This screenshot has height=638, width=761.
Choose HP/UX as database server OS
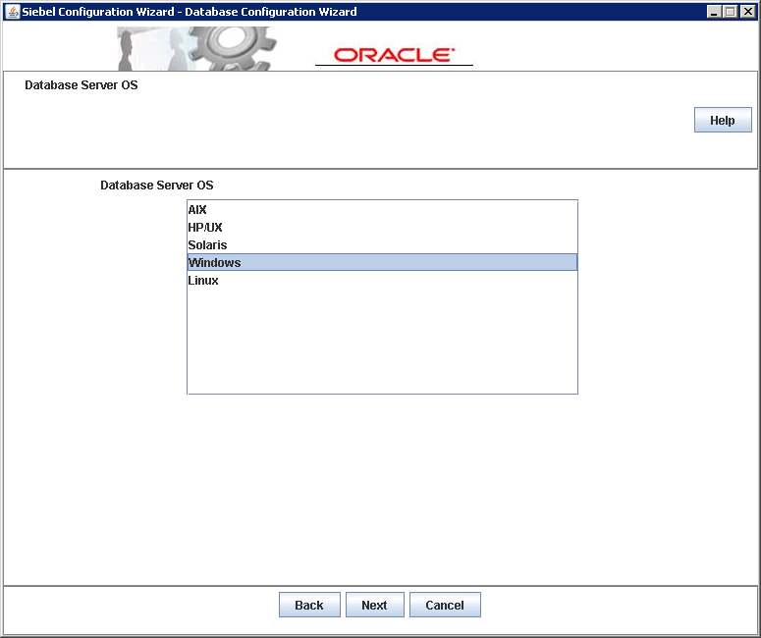(x=382, y=227)
